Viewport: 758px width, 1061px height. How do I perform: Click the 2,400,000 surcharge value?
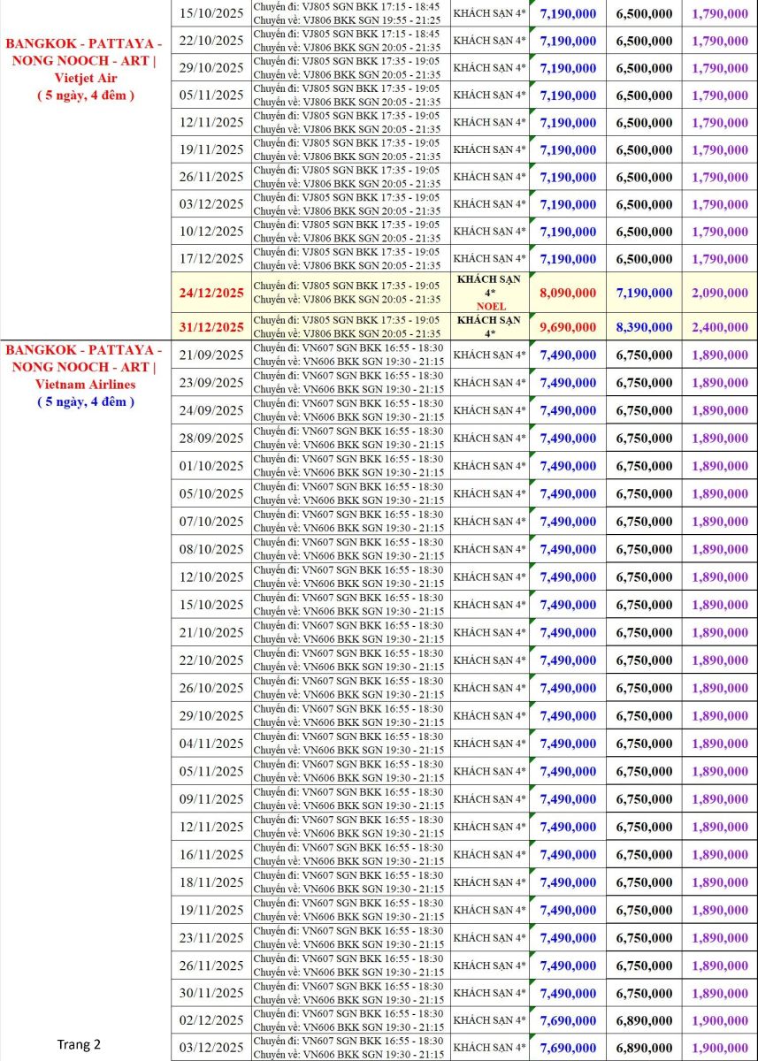[720, 327]
